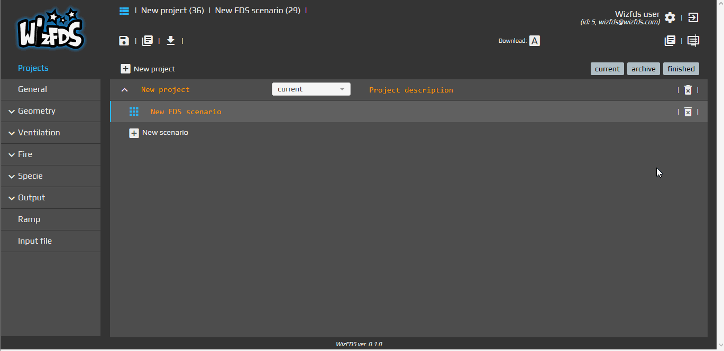Delete the New project using its trash icon
Screen dimensions: 724x351
[x=688, y=89]
